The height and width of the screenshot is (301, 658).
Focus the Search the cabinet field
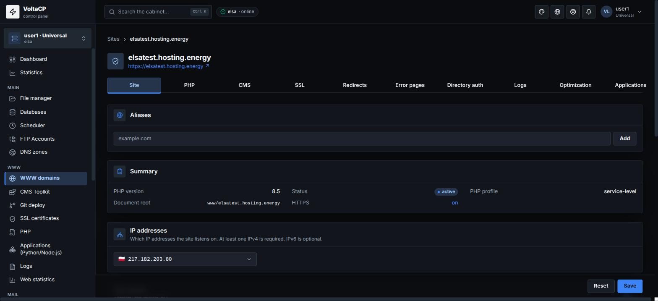tap(158, 12)
